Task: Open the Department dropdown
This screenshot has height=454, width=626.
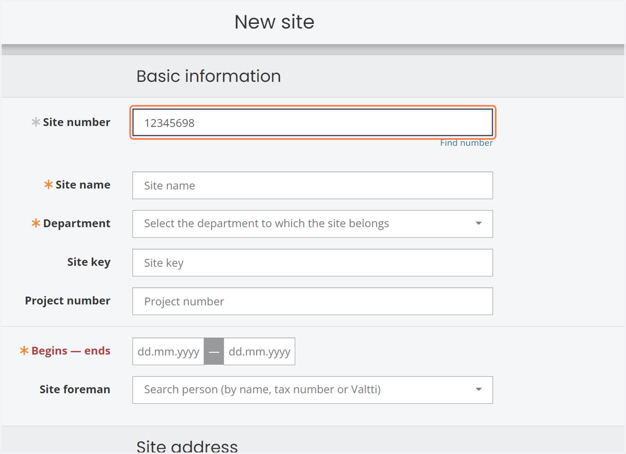Action: coord(312,224)
